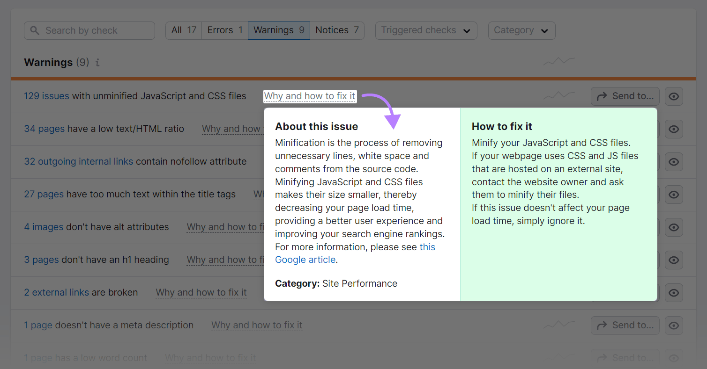Click the search magnifier icon
Image resolution: width=707 pixels, height=369 pixels.
(35, 30)
